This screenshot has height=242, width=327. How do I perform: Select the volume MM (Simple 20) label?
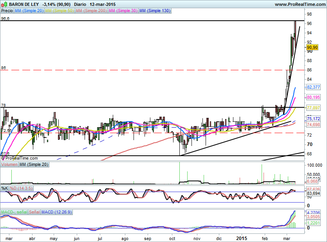[34, 165]
